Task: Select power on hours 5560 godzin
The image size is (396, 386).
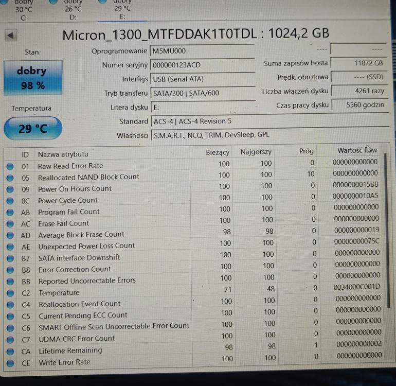Action: click(x=359, y=105)
